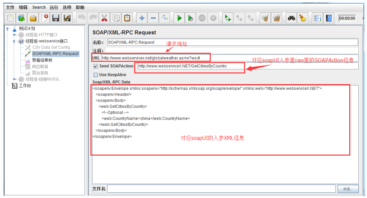Image resolution: width=367 pixels, height=198 pixels.
Task: Click the 文件名 filename field
Action: [x=221, y=189]
